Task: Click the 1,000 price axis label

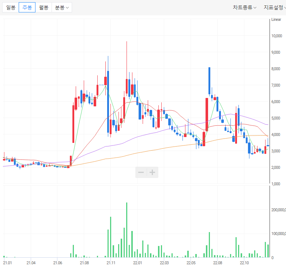Action: 276,184
